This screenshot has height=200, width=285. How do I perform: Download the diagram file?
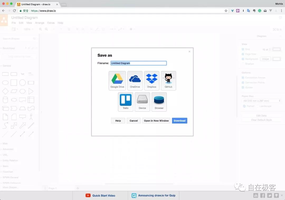point(180,121)
